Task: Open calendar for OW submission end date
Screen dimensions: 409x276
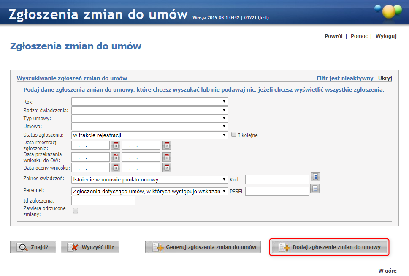Action: [x=167, y=157]
